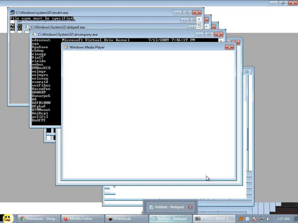Close the back window right of Media Player
Screen dimensions: 298x223
pyautogui.click(x=247, y=71)
